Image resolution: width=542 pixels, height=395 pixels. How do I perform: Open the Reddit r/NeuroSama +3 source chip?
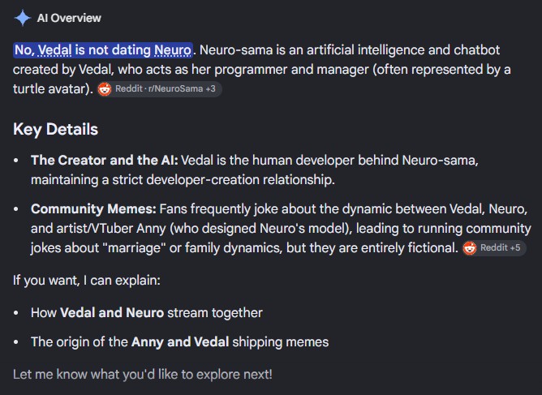(159, 89)
